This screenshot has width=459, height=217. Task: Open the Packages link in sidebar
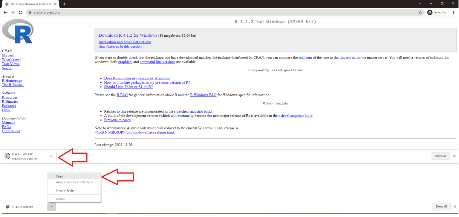[x=9, y=106]
